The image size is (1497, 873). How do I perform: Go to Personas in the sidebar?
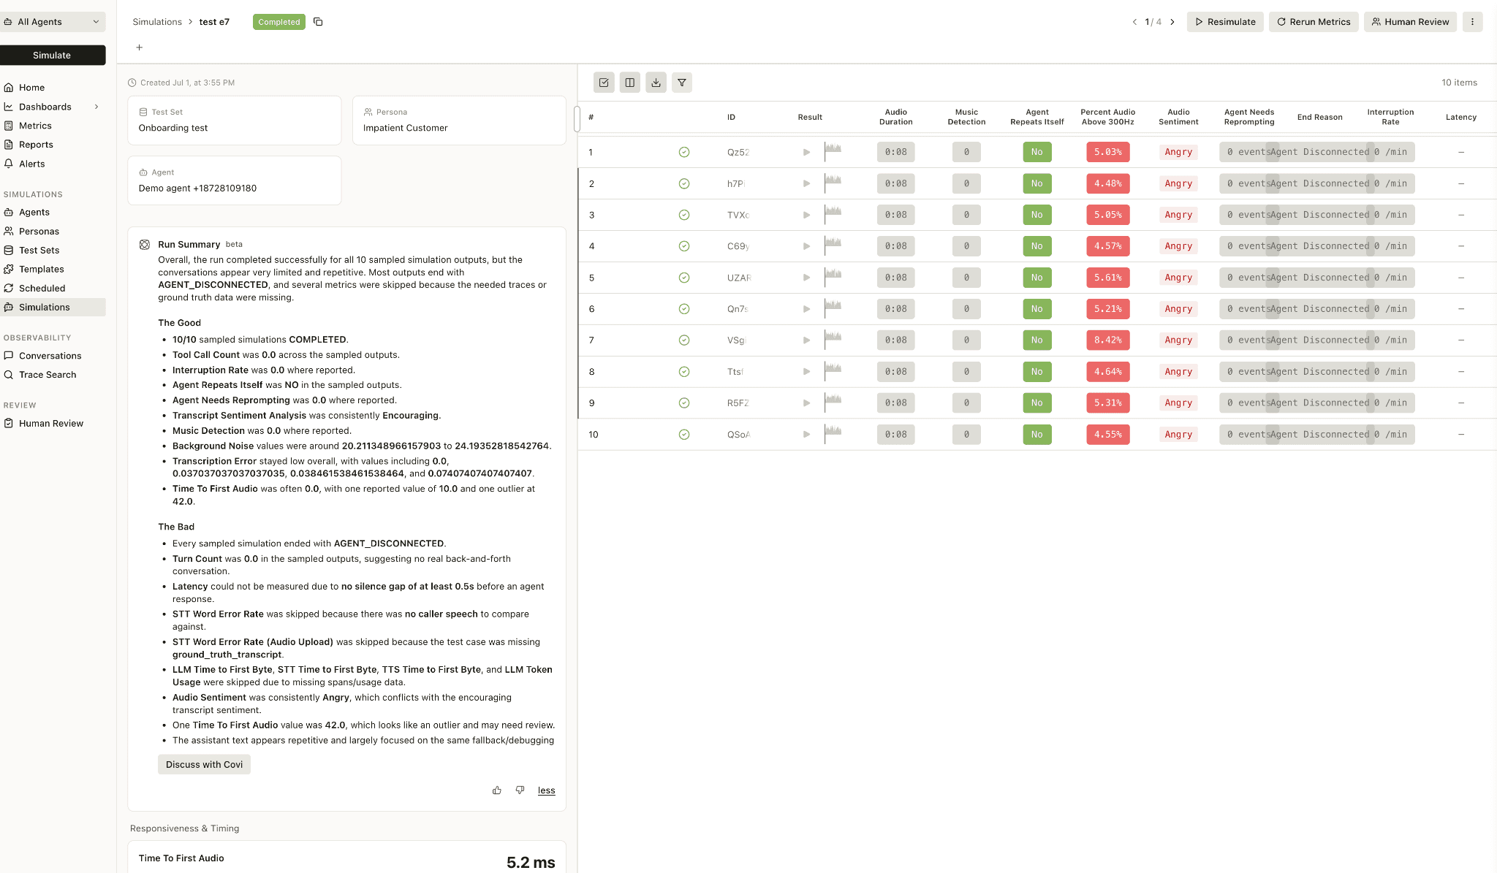point(39,232)
